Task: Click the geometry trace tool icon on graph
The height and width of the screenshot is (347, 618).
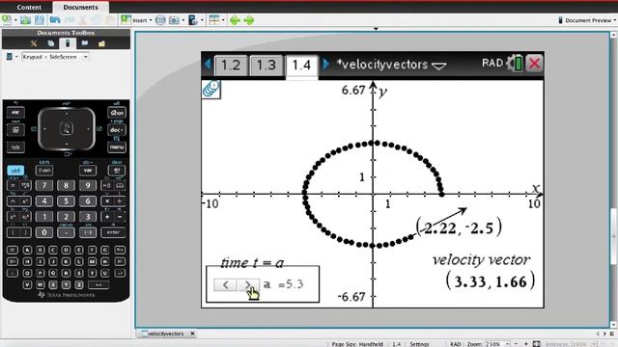Action: click(x=211, y=89)
